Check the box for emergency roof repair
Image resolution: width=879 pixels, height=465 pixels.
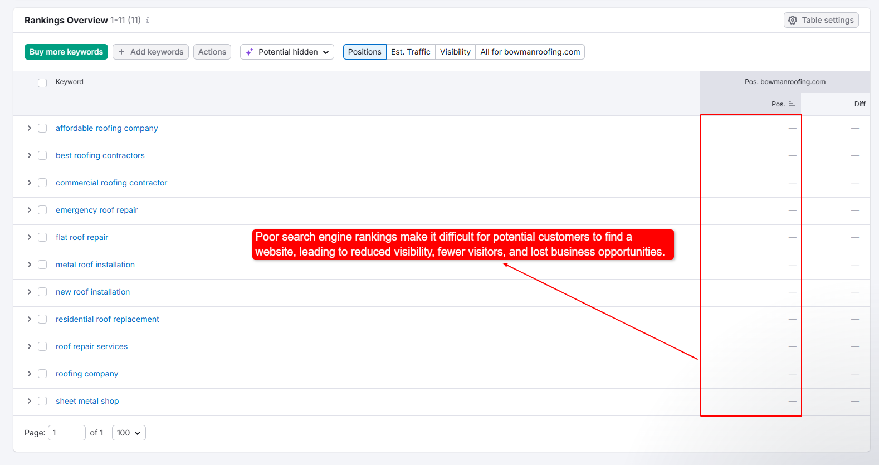point(42,210)
